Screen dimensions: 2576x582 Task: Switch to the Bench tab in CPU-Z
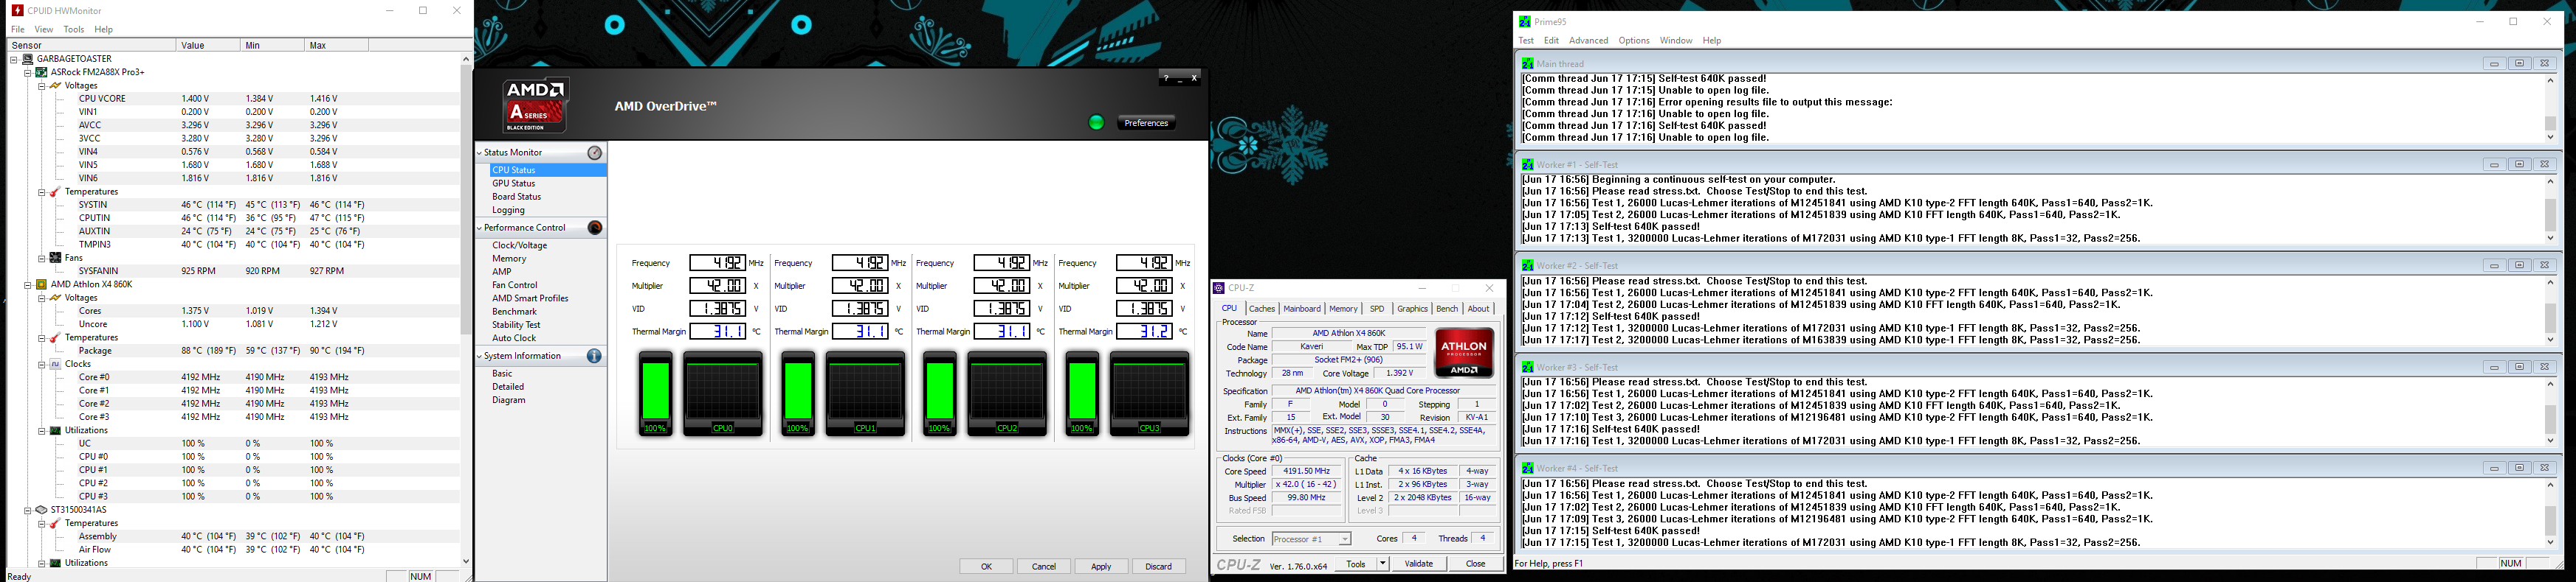tap(1447, 309)
